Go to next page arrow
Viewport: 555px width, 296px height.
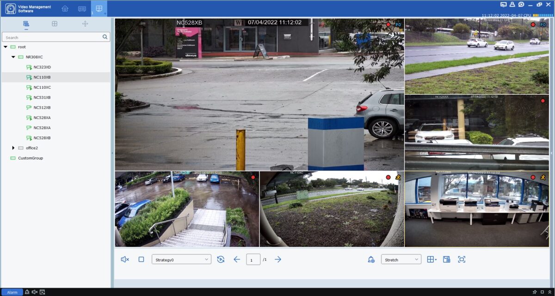click(278, 259)
